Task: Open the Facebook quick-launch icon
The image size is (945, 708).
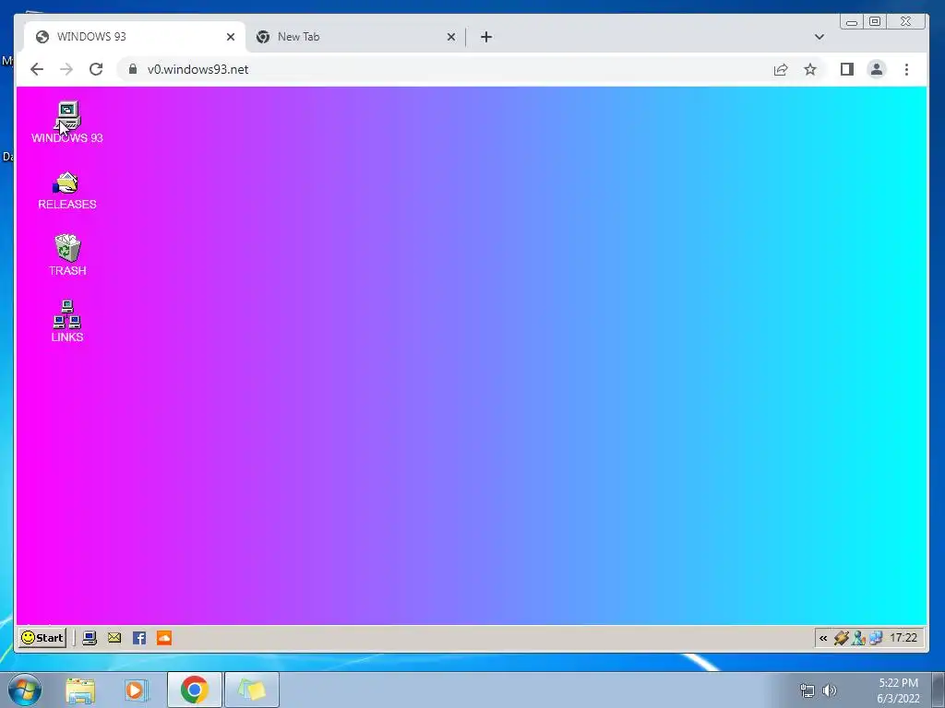Action: pos(139,638)
